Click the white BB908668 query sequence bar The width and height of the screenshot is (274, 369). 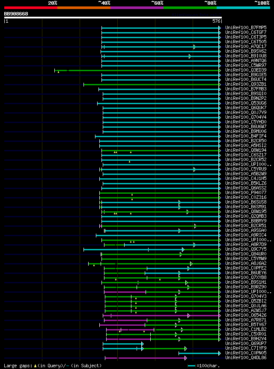[113, 18]
